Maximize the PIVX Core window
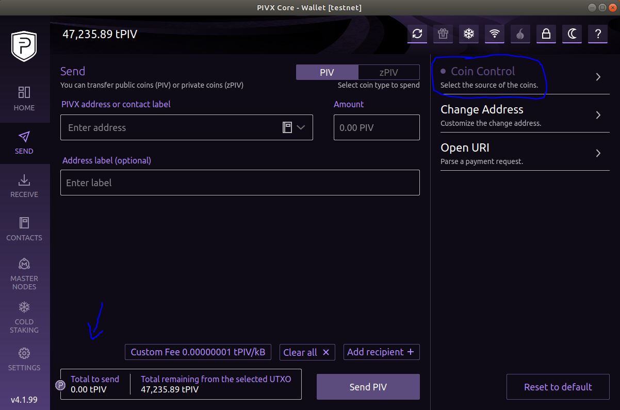This screenshot has height=410, width=620. [x=602, y=7]
